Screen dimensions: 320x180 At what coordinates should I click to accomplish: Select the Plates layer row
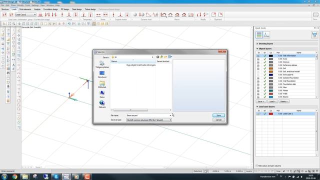pyautogui.click(x=285, y=90)
